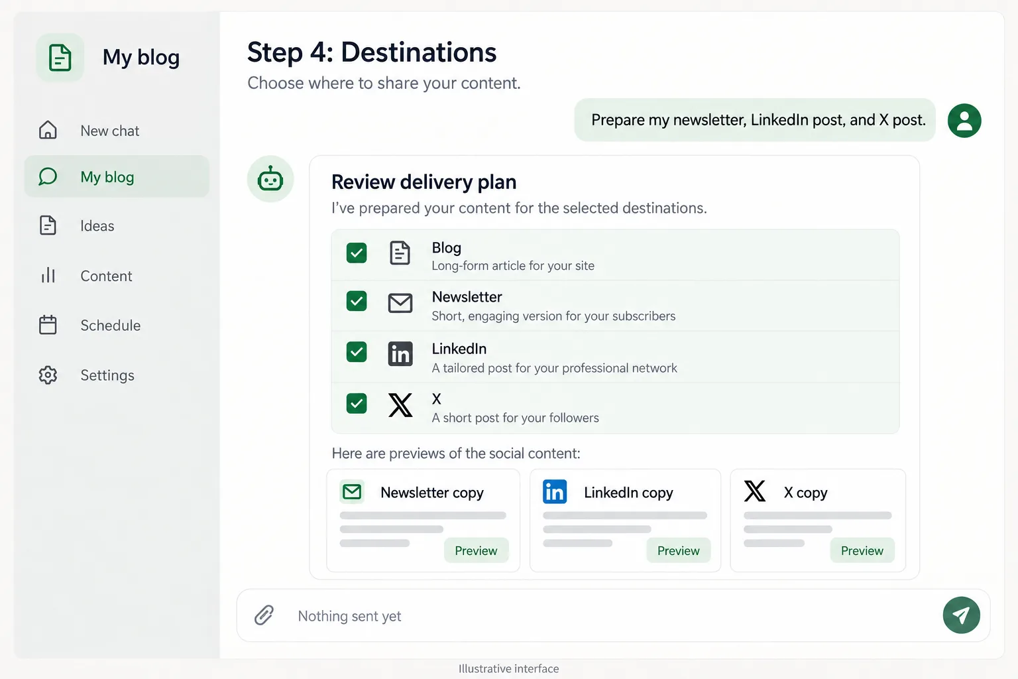Click 'Short, engaging version for your subscribers'
This screenshot has height=679, width=1018.
tap(553, 316)
